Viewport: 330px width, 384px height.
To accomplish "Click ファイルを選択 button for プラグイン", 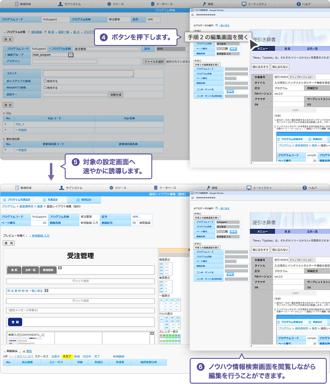I will pos(154,62).
